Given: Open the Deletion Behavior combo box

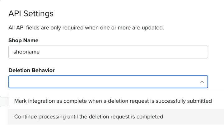Looking at the screenshot, I should click(108, 82).
